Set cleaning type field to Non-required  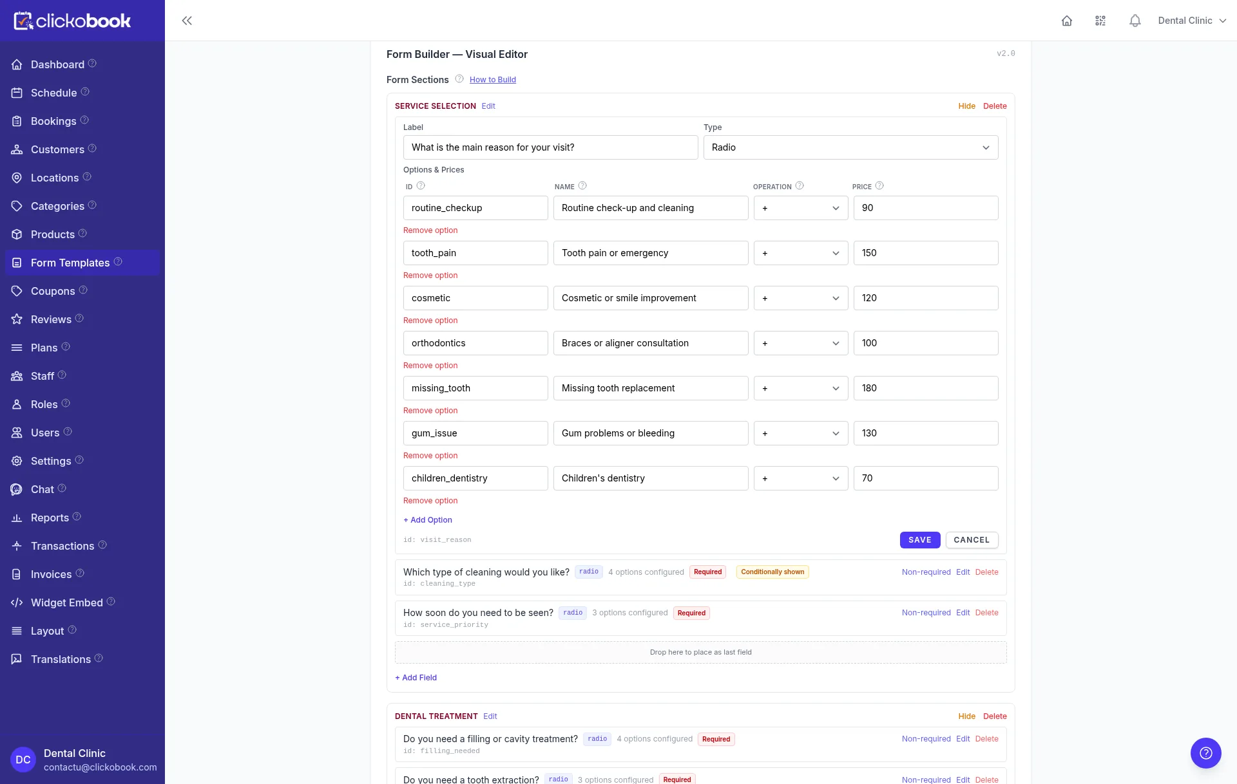point(926,572)
